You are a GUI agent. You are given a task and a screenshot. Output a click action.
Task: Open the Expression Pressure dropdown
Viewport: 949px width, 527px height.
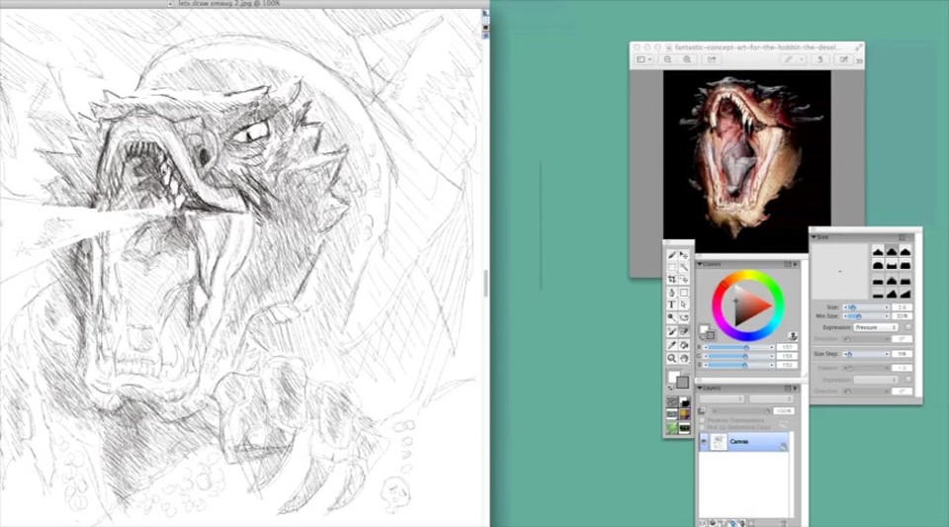tap(876, 326)
